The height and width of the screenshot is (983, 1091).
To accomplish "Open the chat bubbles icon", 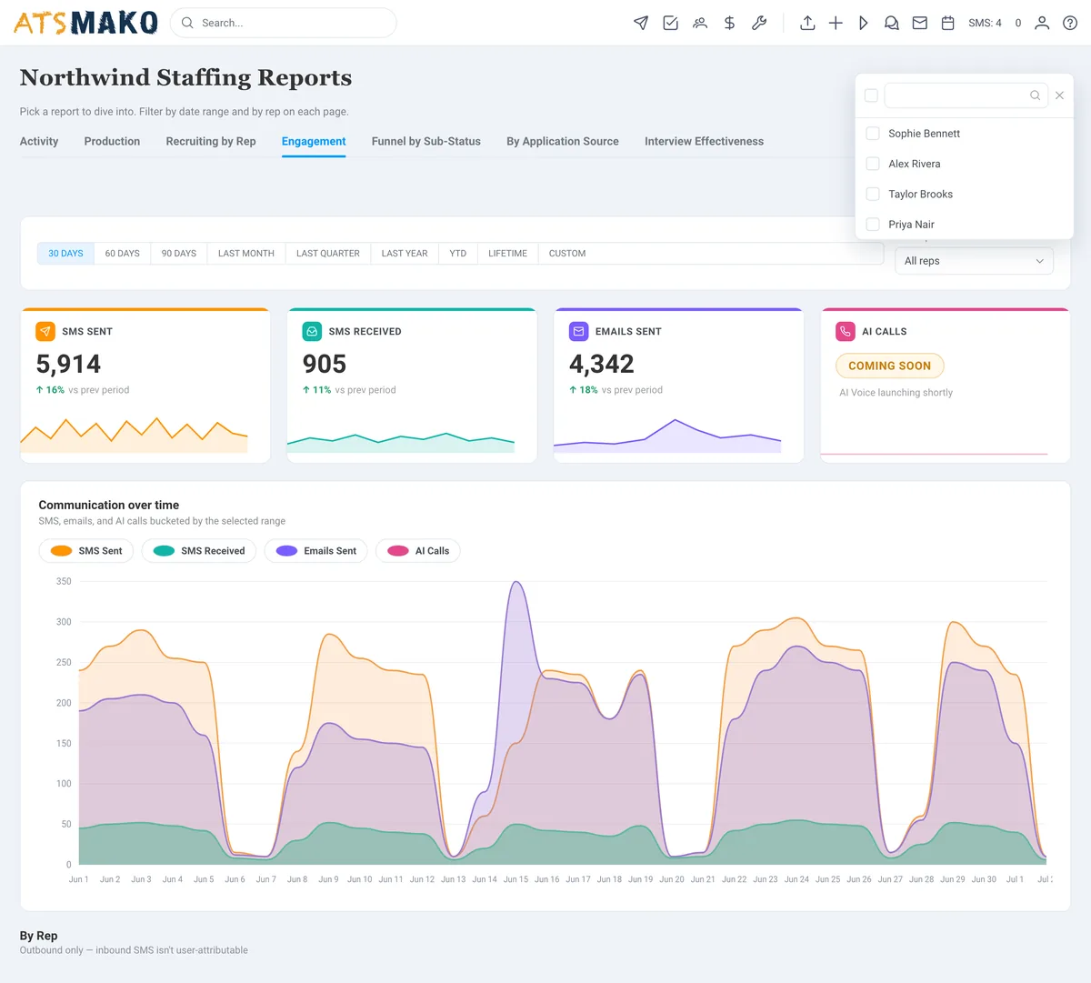I will (892, 23).
